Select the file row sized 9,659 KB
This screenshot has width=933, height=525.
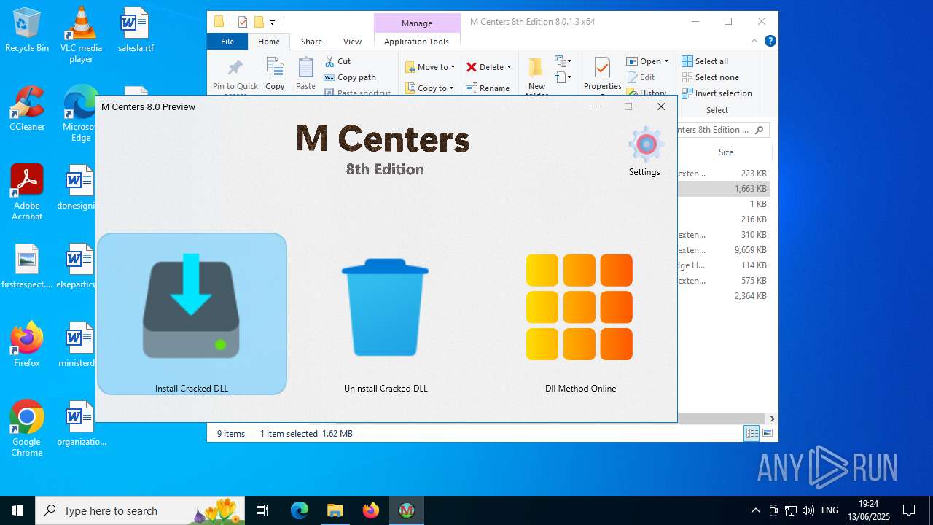coord(722,250)
